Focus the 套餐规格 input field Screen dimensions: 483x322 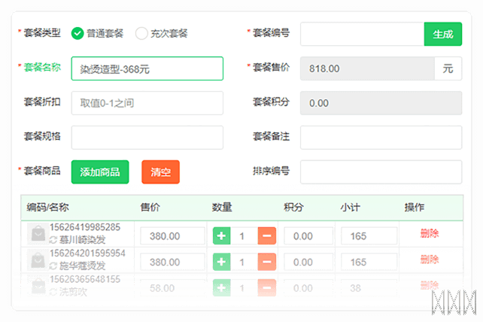pyautogui.click(x=147, y=138)
